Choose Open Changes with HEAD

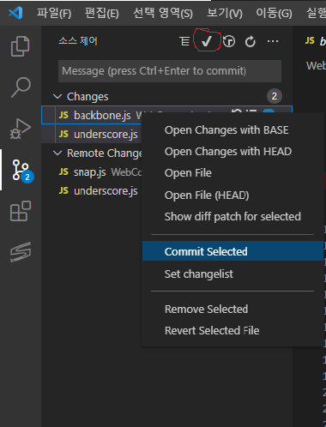pos(232,152)
